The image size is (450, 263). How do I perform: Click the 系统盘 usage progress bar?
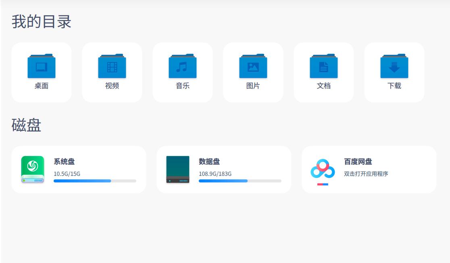point(96,181)
